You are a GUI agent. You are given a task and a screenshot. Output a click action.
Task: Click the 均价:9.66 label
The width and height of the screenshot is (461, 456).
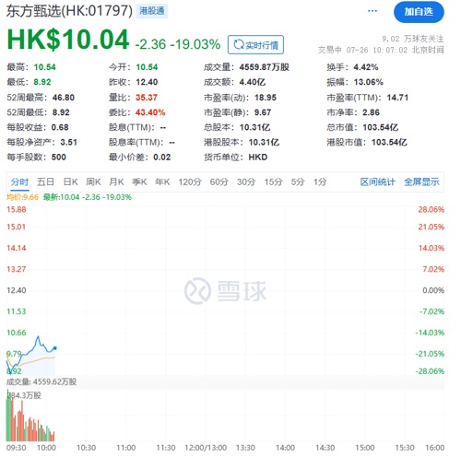[22, 197]
